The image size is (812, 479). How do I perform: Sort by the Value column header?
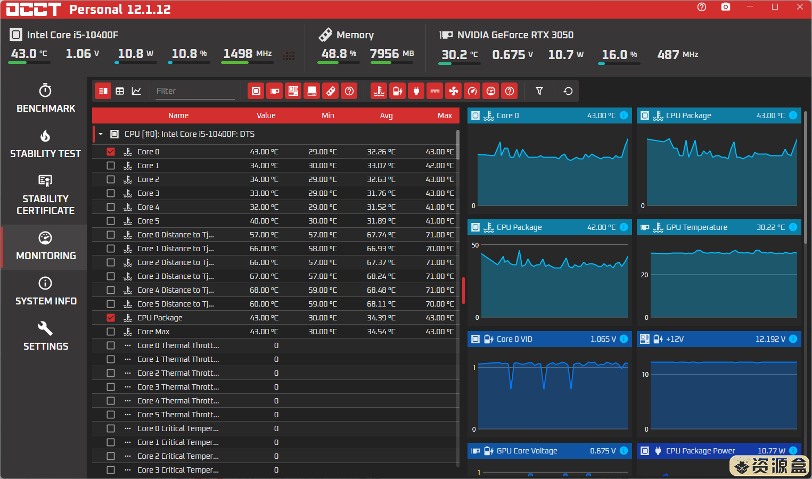point(266,115)
